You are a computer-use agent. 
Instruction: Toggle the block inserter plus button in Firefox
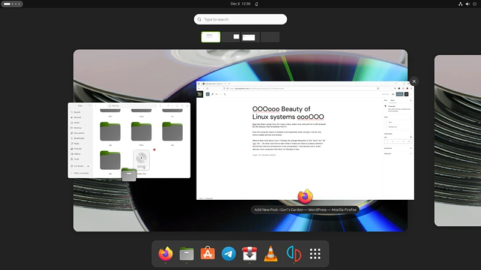coord(207,94)
